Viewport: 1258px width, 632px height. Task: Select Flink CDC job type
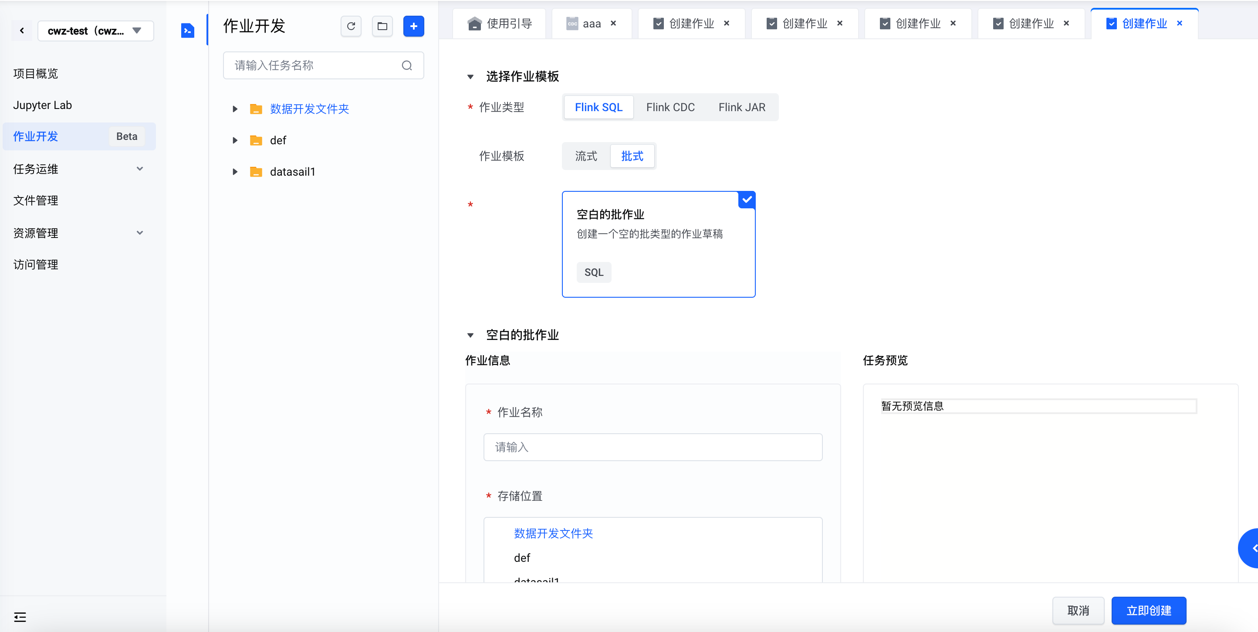[670, 108]
